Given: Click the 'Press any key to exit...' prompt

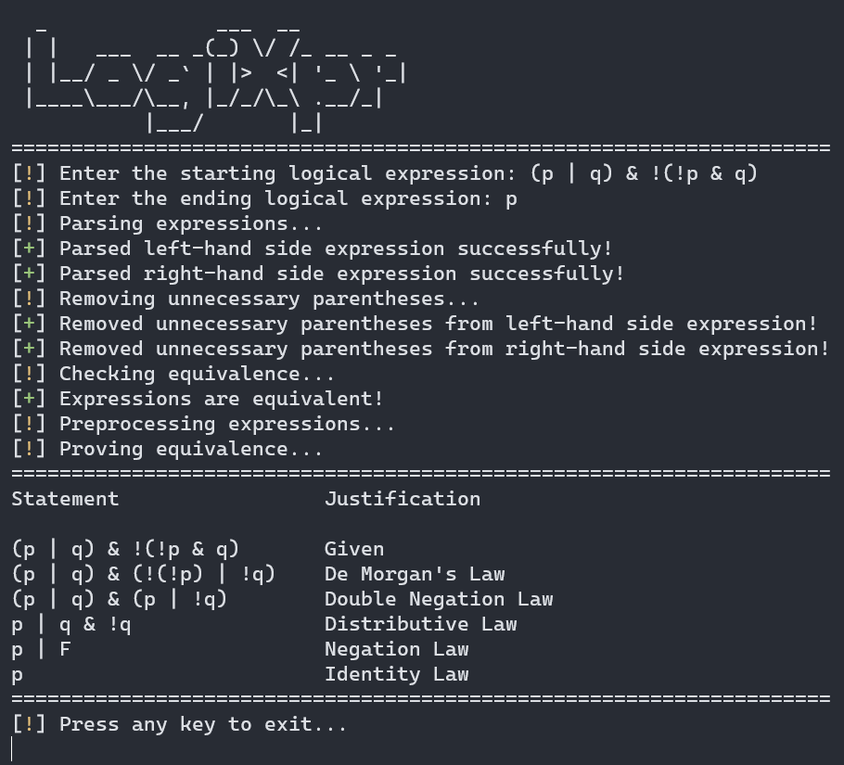Looking at the screenshot, I should pyautogui.click(x=179, y=724).
